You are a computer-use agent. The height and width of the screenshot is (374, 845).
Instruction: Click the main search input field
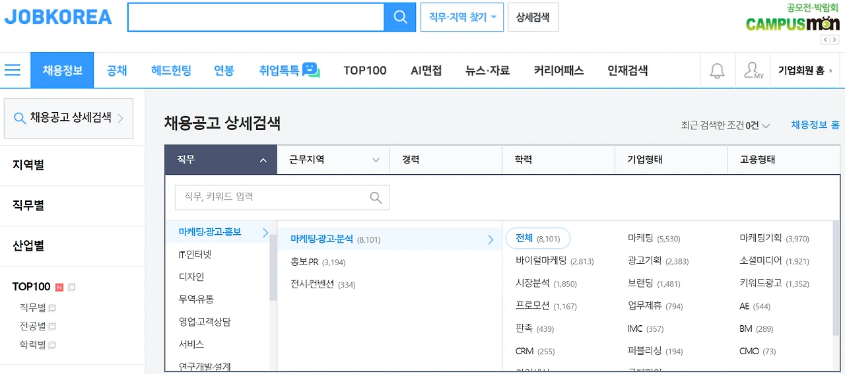255,17
